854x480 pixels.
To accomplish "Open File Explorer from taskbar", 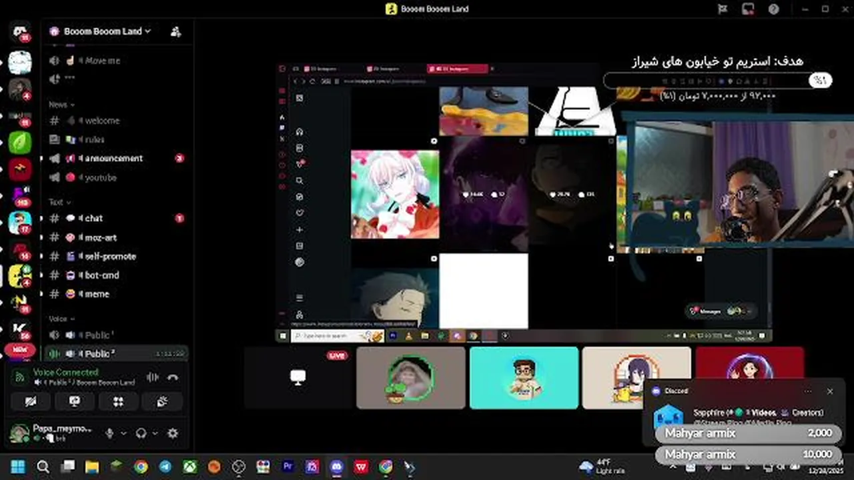I will pos(91,467).
